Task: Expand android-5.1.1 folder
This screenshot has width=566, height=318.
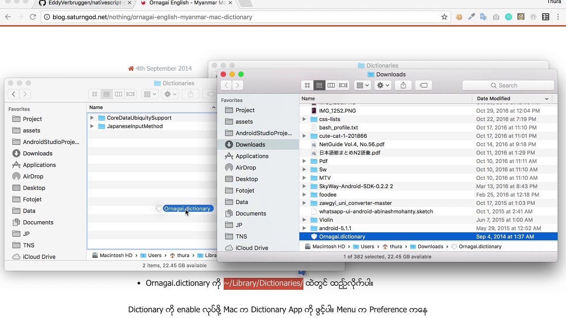Action: click(x=304, y=228)
